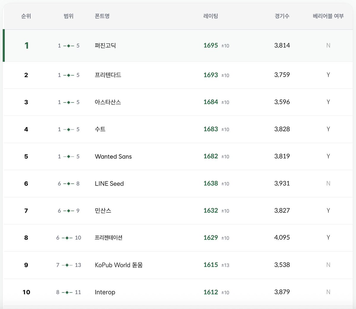Click the 베리어블 여부 column header
The height and width of the screenshot is (309, 356).
coord(328,16)
